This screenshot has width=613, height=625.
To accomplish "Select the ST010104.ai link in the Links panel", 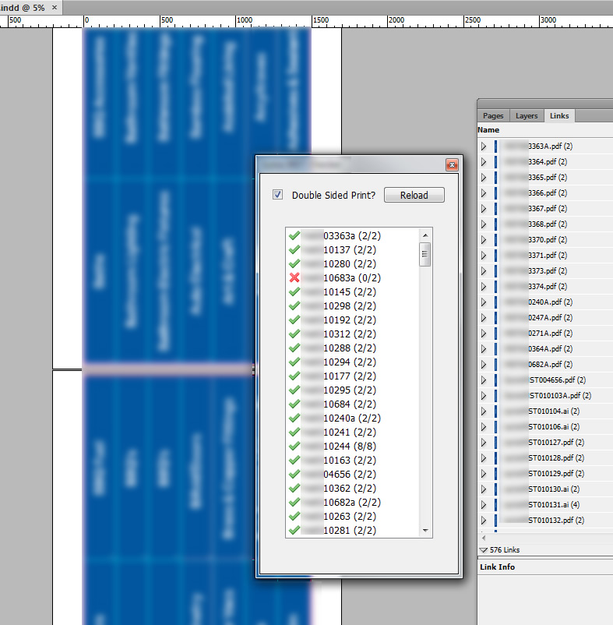I will (553, 411).
